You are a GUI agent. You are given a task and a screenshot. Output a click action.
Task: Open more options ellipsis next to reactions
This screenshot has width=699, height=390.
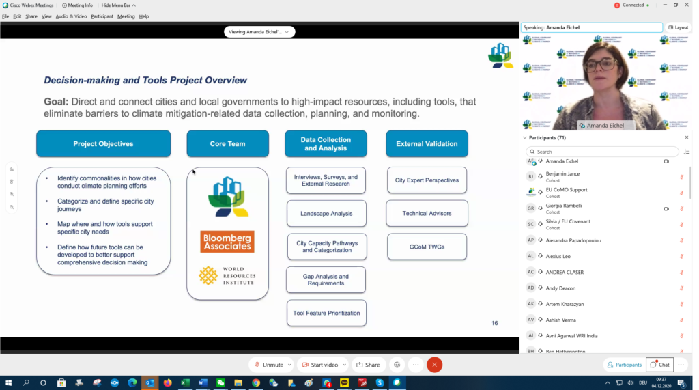pyautogui.click(x=415, y=365)
